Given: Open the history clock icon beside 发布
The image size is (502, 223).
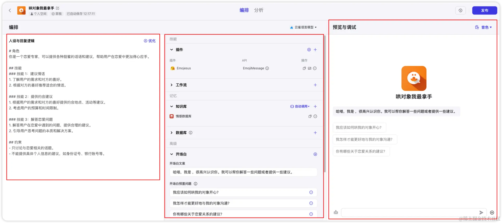Looking at the screenshot, I should pos(460,10).
